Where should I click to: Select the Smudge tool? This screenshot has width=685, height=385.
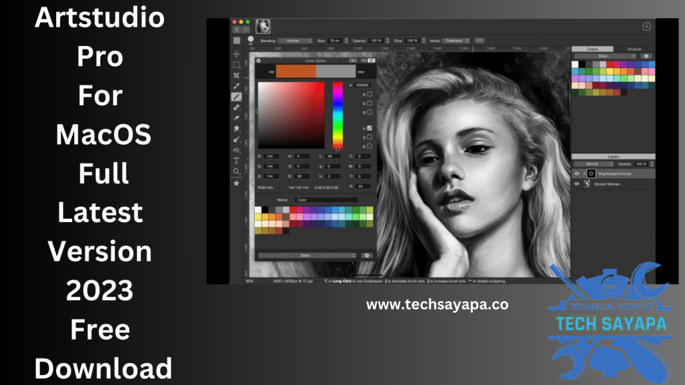pyautogui.click(x=236, y=129)
